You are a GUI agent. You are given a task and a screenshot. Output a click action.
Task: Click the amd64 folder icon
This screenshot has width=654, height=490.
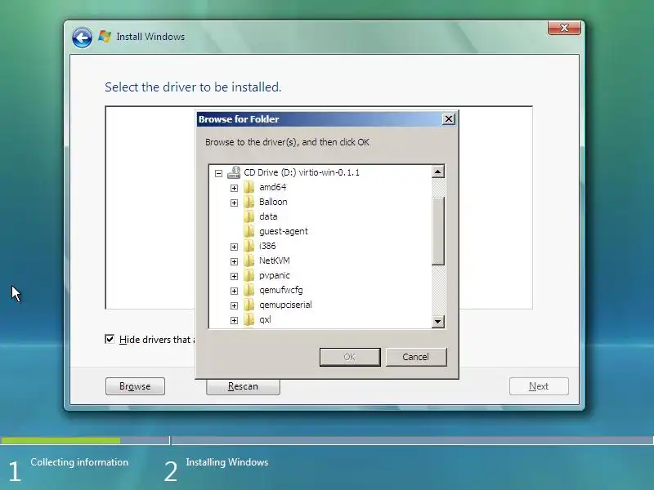click(x=249, y=187)
